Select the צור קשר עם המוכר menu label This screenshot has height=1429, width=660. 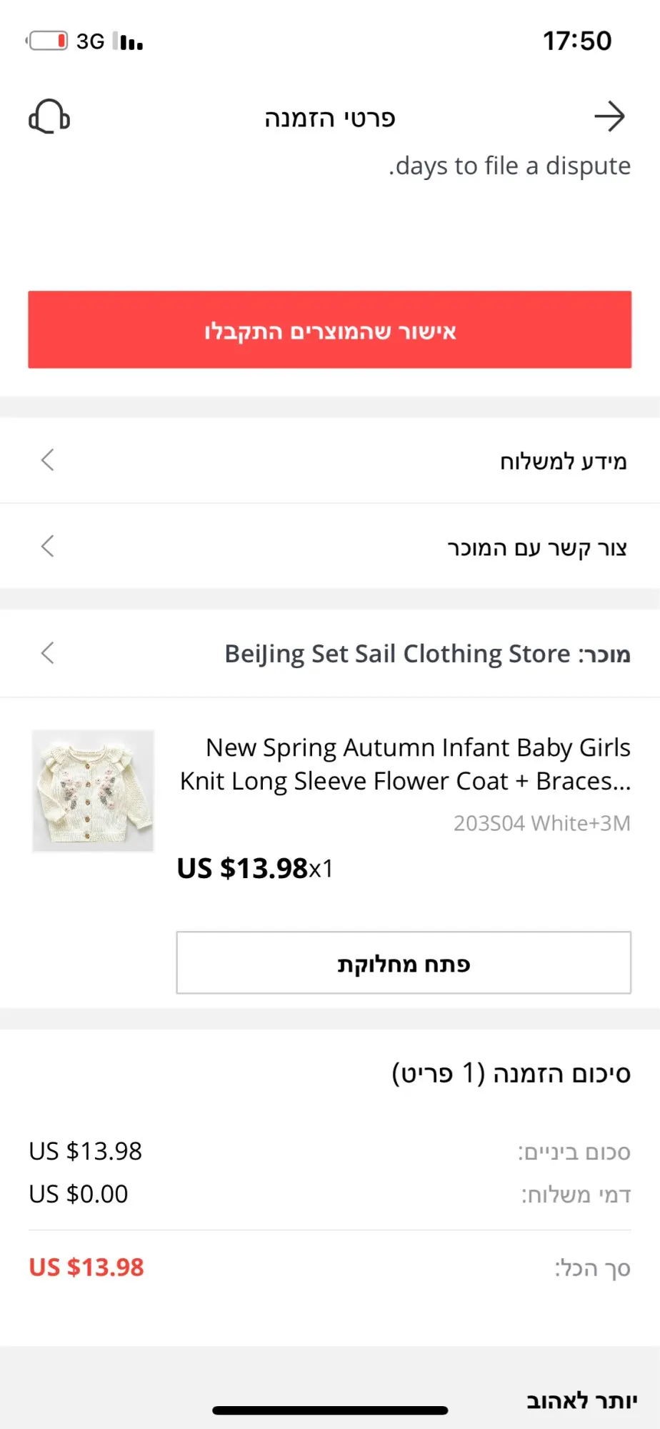tap(536, 548)
